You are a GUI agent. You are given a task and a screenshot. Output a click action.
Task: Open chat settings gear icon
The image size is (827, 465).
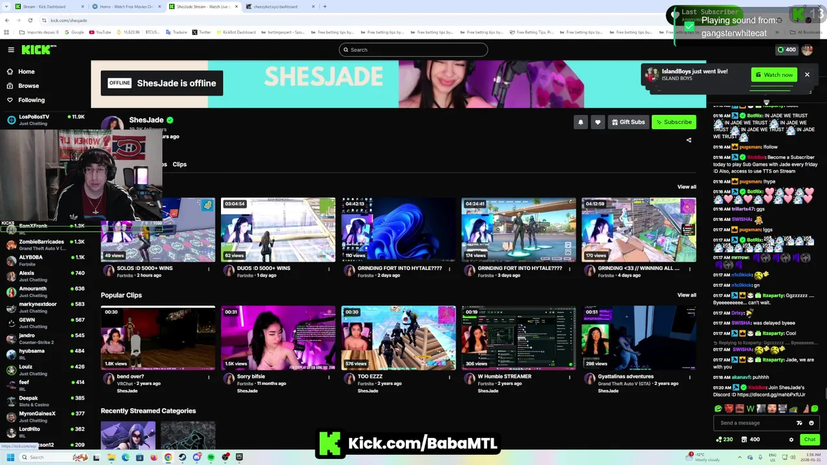791,440
